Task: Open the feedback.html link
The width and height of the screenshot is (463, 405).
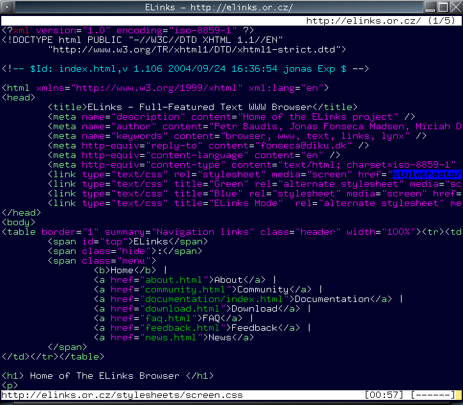Action: click(182, 328)
